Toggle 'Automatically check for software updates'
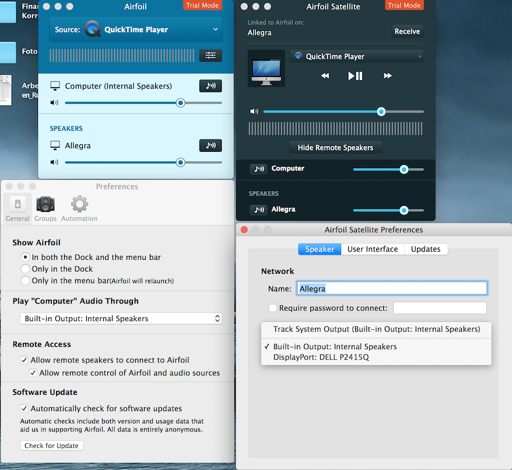This screenshot has height=470, width=512. (x=24, y=408)
